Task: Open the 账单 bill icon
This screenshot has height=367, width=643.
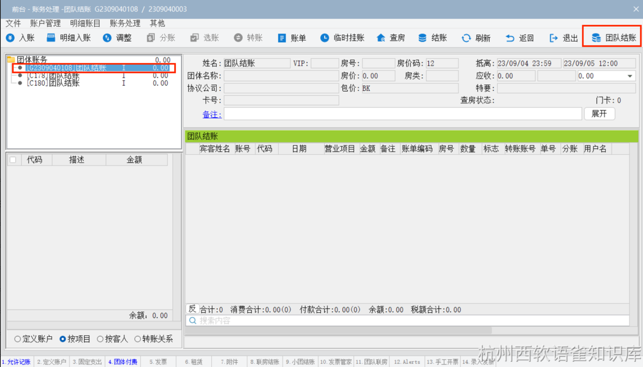Action: (282, 38)
